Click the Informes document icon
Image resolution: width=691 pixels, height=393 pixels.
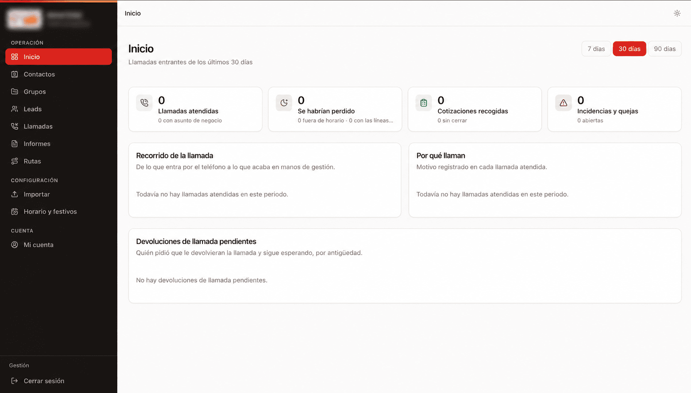(x=15, y=144)
